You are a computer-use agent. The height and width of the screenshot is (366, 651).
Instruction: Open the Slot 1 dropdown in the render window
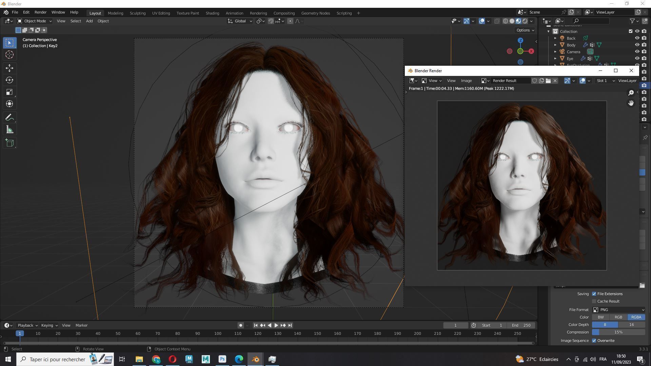[x=605, y=81]
